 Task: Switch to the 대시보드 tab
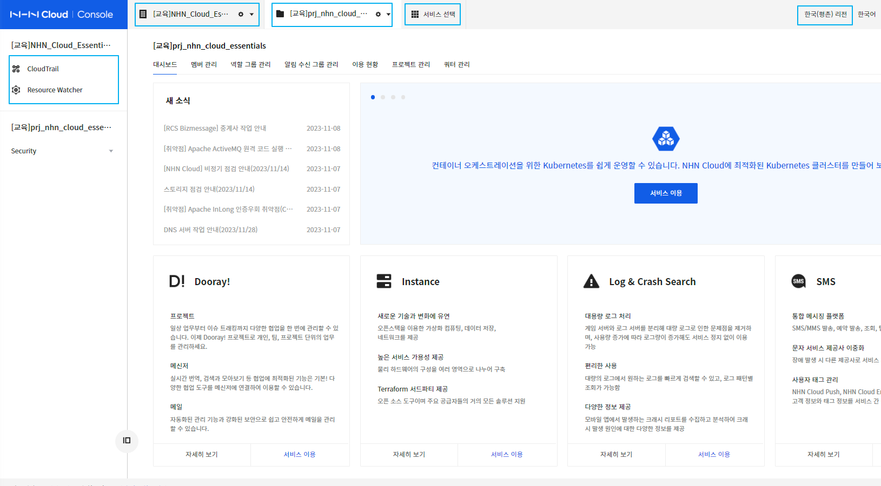point(165,65)
